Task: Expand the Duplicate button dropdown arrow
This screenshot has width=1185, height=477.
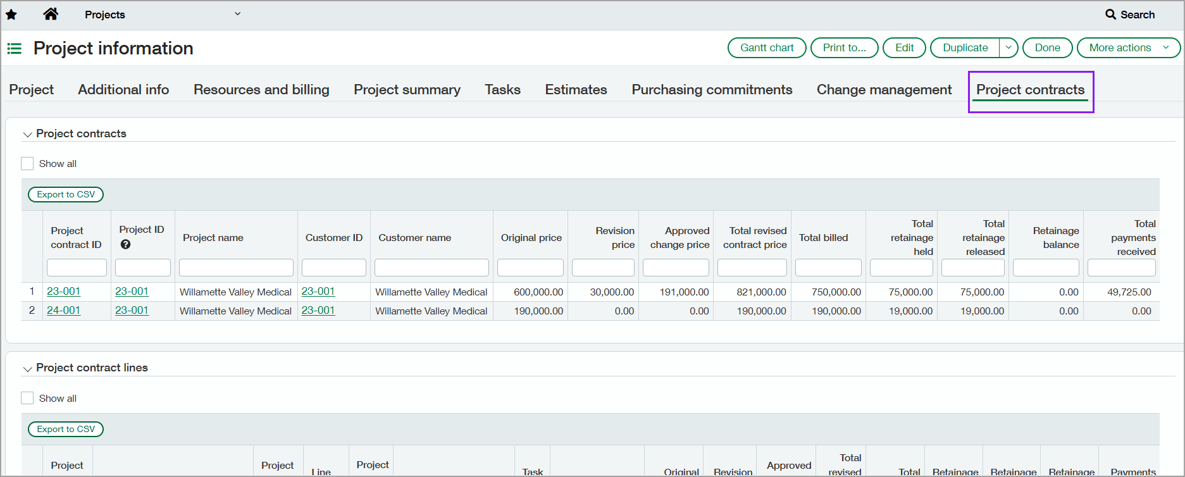Action: [1008, 48]
